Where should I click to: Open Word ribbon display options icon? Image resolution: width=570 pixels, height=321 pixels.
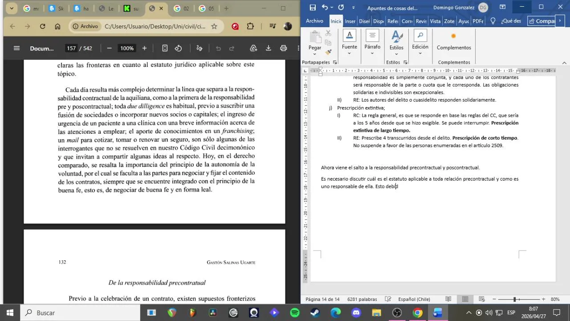click(x=502, y=7)
